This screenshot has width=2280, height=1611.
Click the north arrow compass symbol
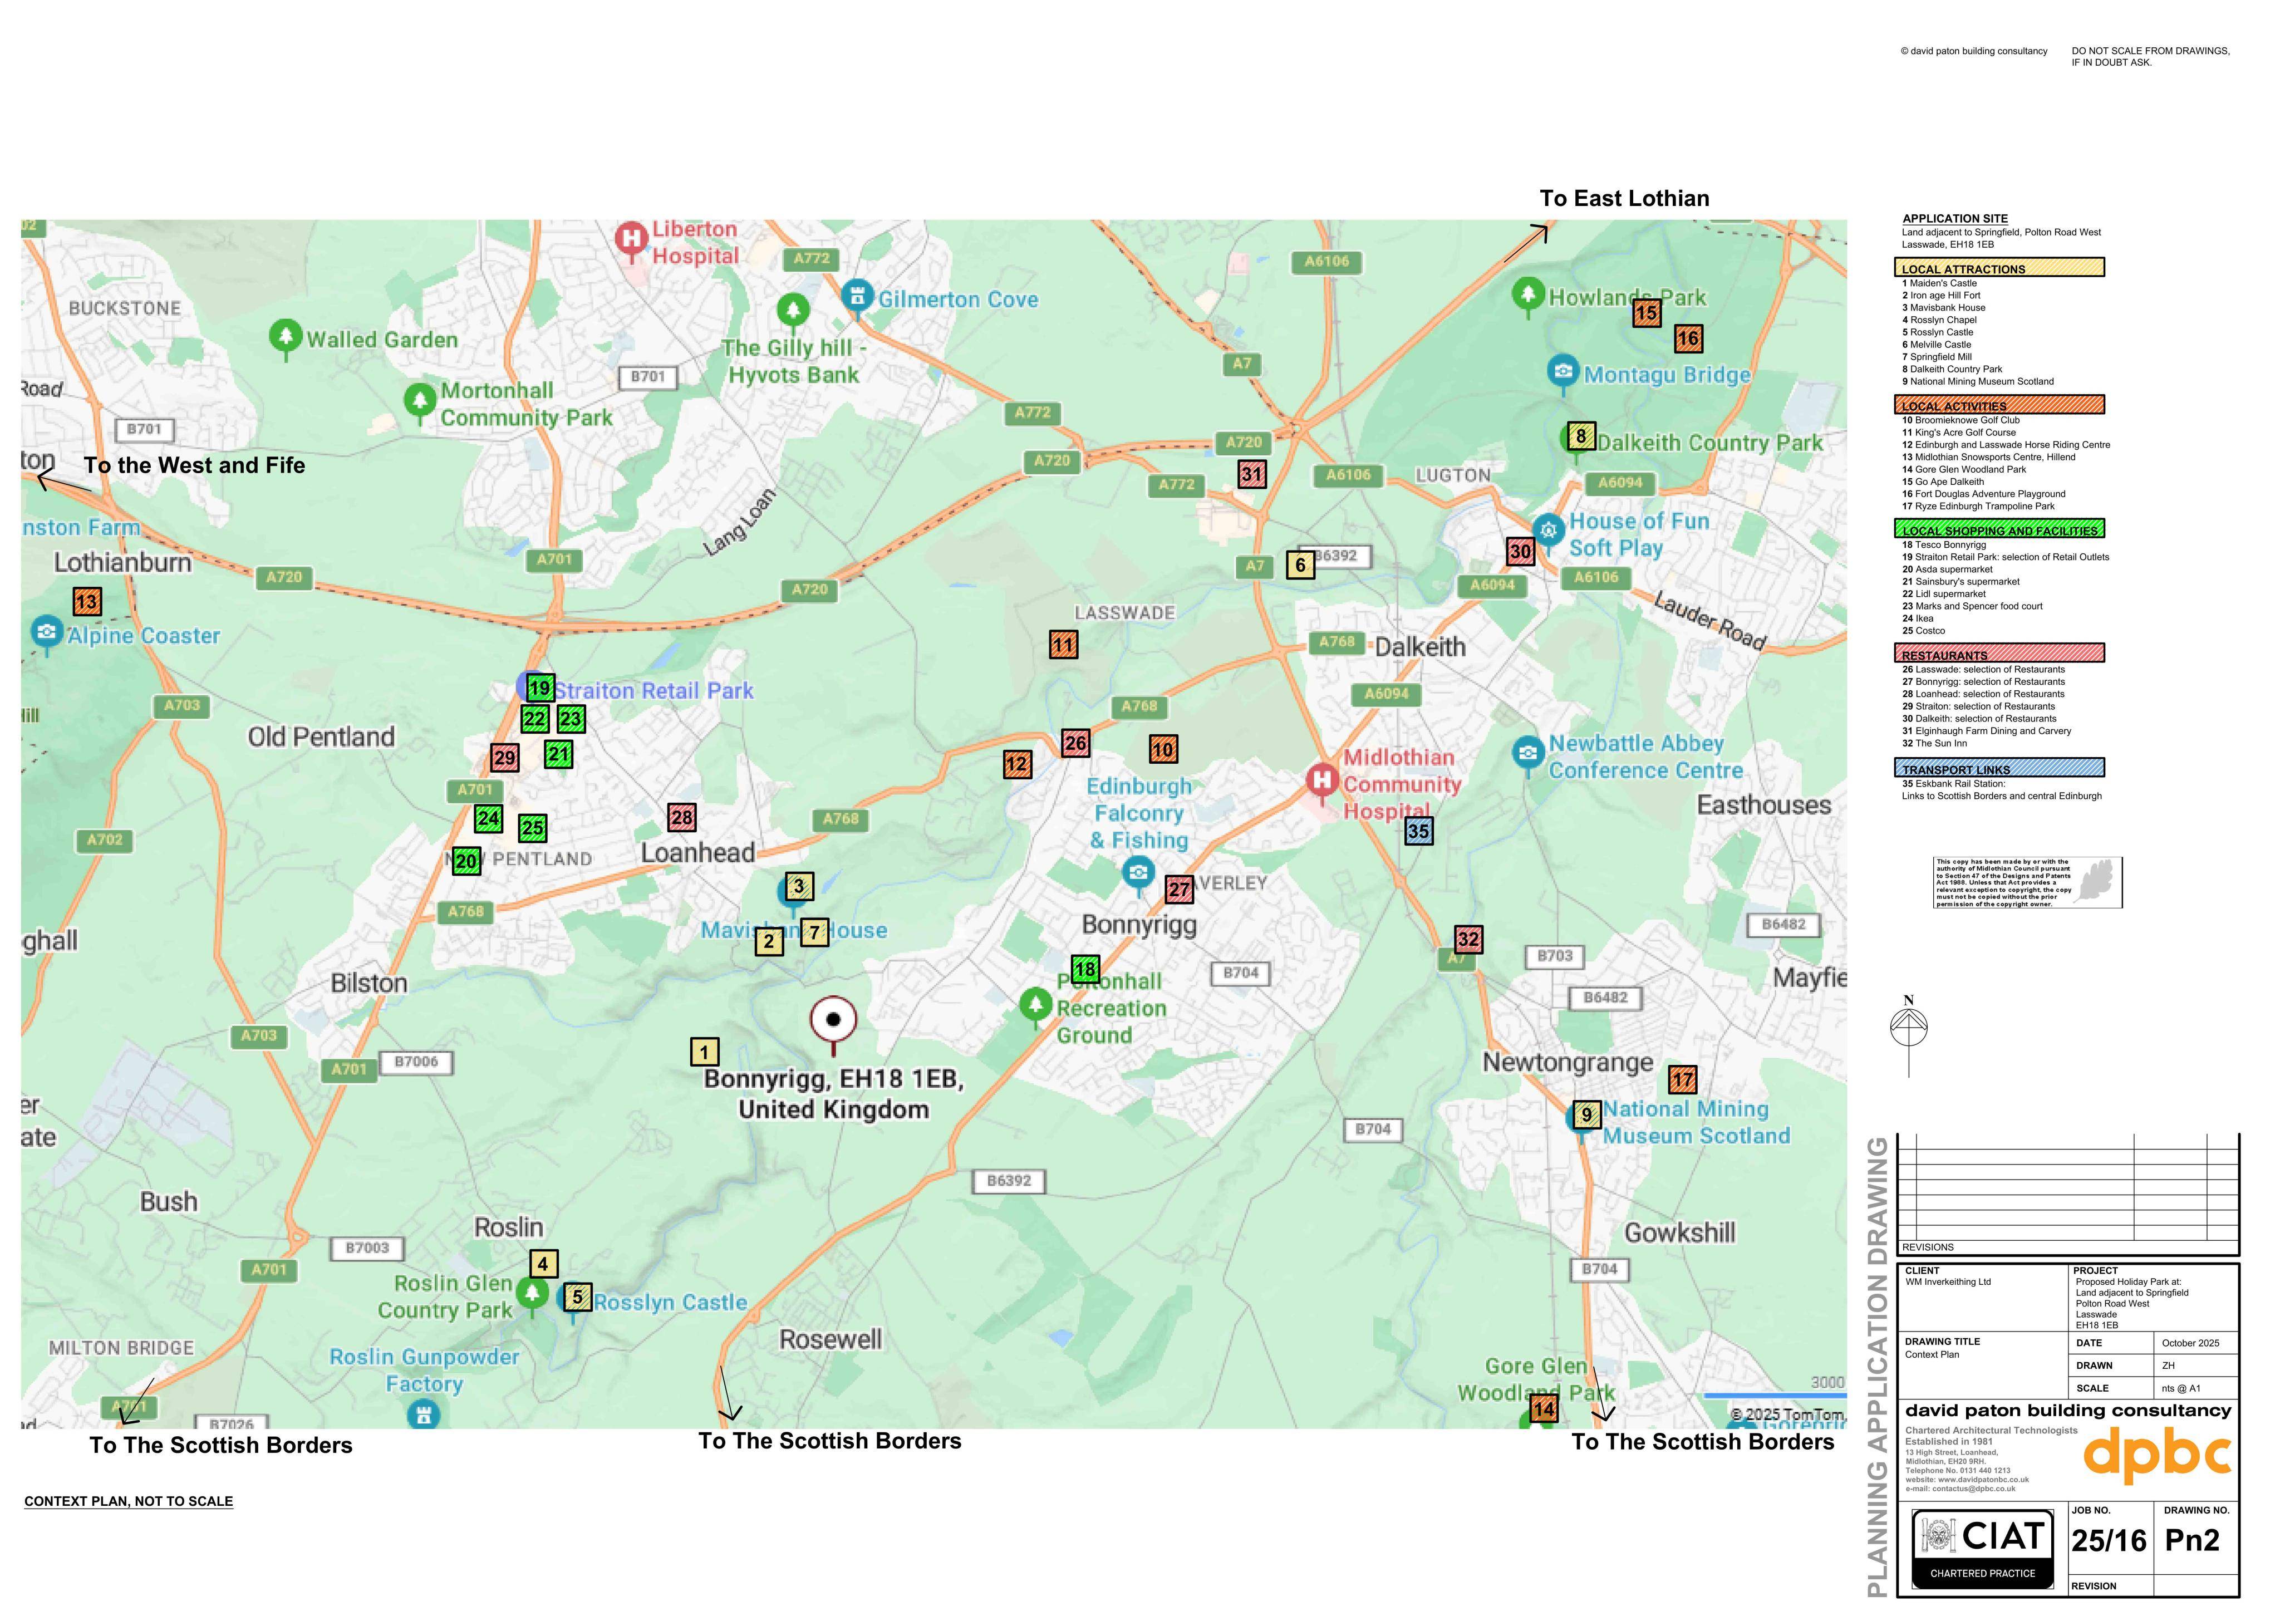[1909, 1035]
